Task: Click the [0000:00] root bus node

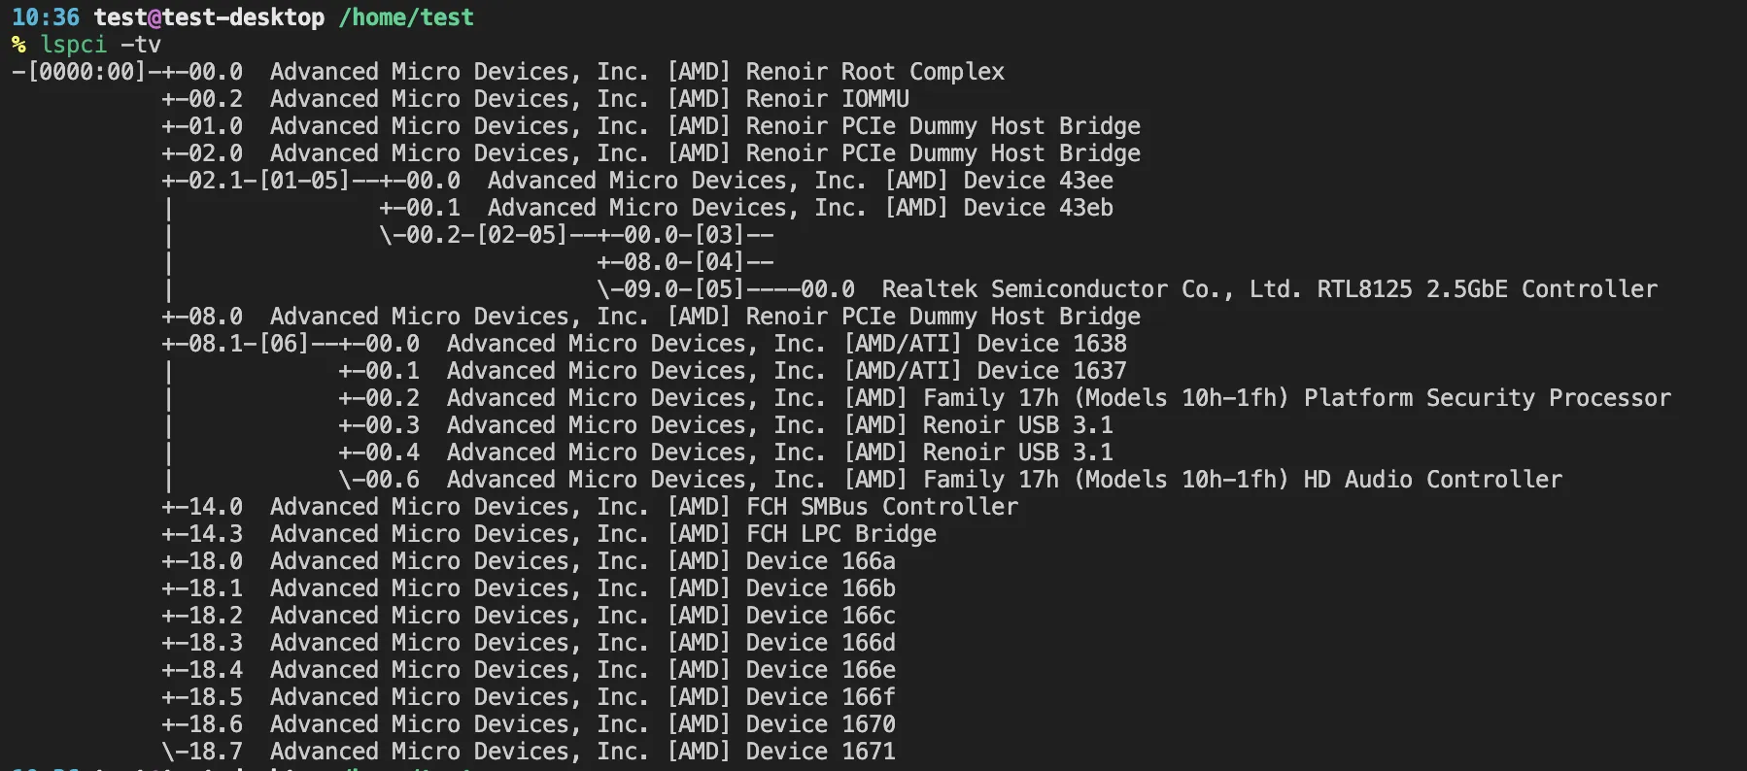Action: click(86, 72)
